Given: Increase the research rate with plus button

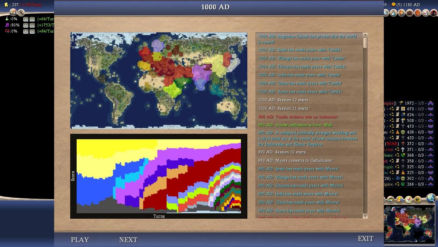Looking at the screenshot, I should point(26,19).
